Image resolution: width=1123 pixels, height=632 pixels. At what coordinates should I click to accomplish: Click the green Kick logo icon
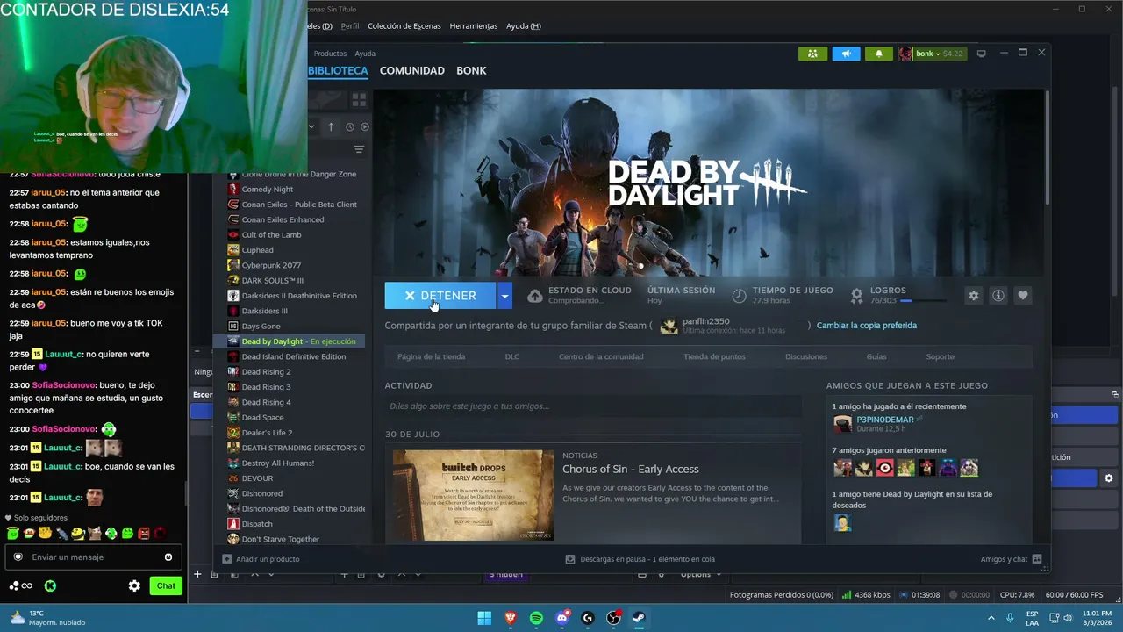tap(50, 585)
